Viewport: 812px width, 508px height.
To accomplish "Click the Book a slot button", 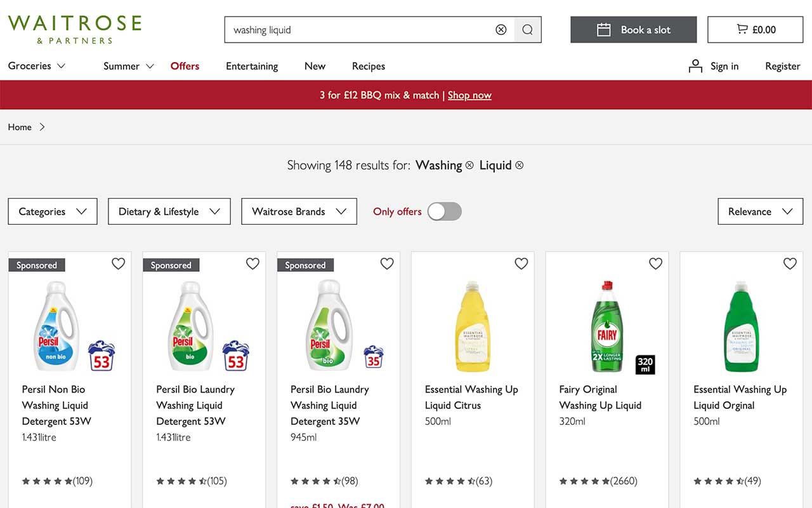I will coord(634,30).
